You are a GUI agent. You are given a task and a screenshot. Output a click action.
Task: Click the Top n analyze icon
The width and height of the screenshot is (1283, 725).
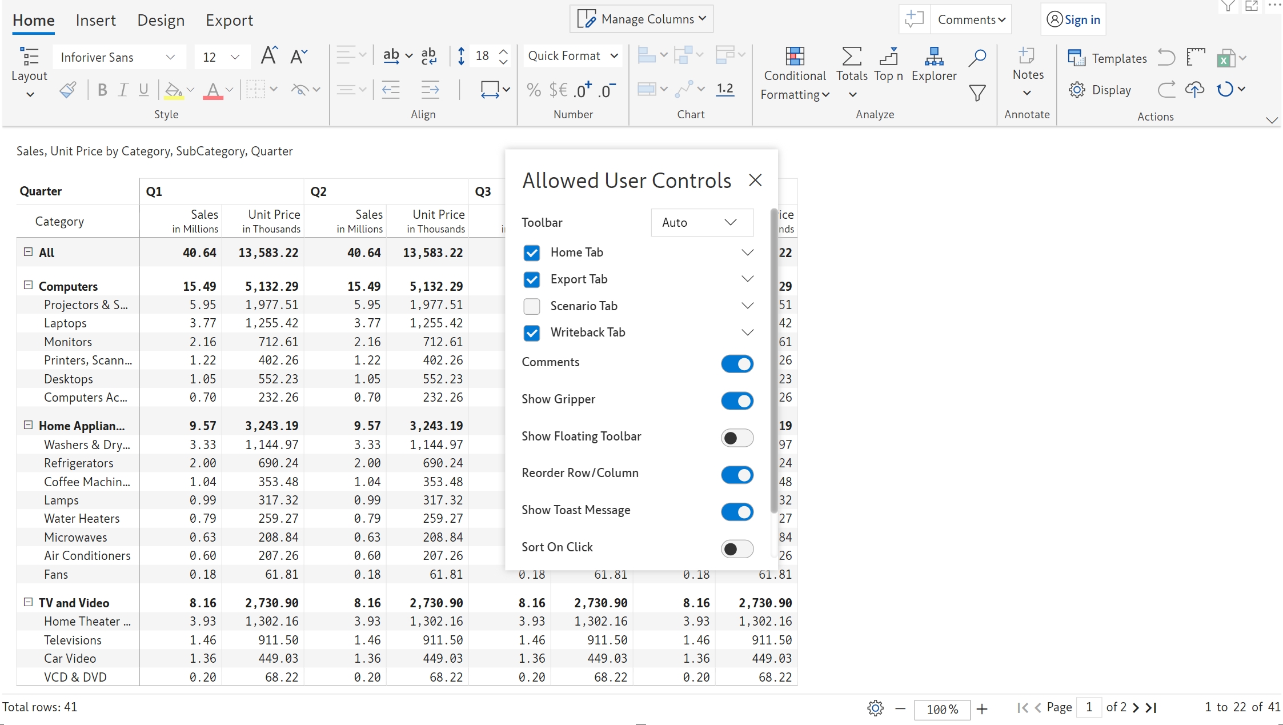tap(888, 57)
